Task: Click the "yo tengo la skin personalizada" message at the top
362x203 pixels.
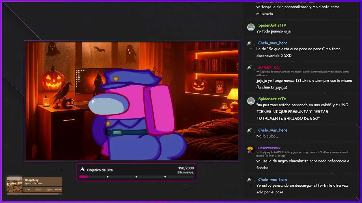Action: (298, 10)
